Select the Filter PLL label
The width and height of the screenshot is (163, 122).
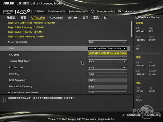click(x=14, y=74)
